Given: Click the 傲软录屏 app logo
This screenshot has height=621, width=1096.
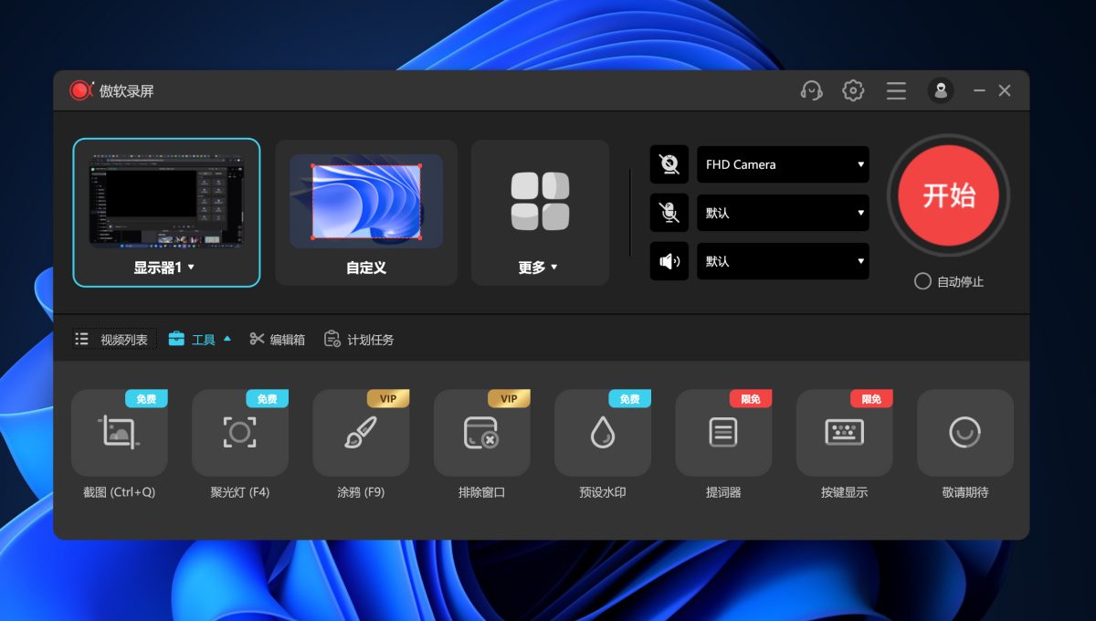Looking at the screenshot, I should click(81, 90).
